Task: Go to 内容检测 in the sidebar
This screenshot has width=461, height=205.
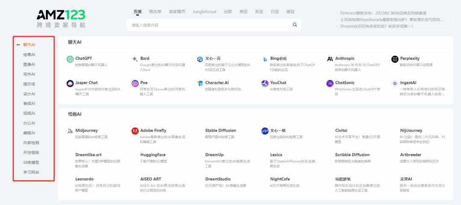Action: point(31,143)
